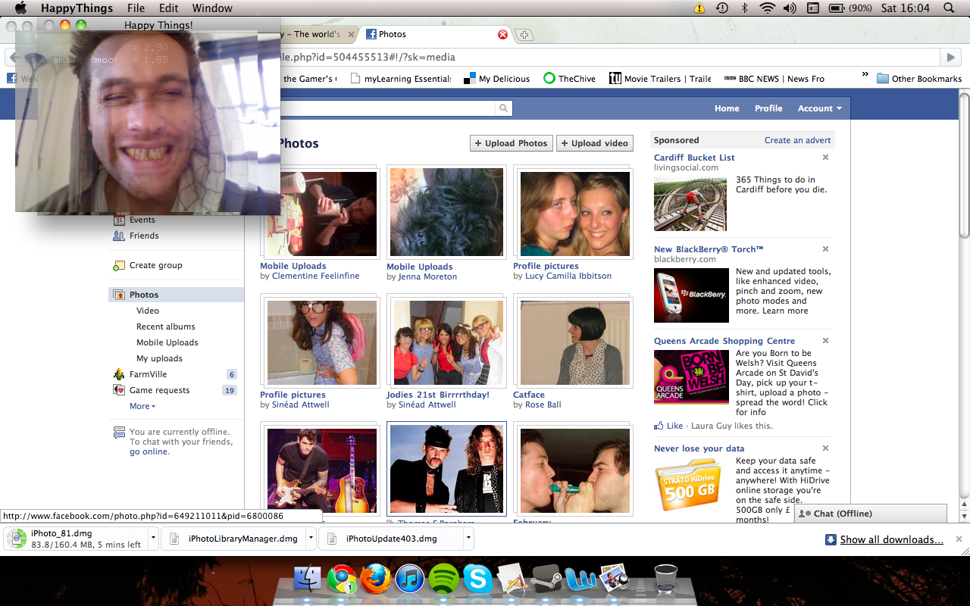Open the Jodies 21st Birrrrthday album thumbnail

click(x=446, y=343)
